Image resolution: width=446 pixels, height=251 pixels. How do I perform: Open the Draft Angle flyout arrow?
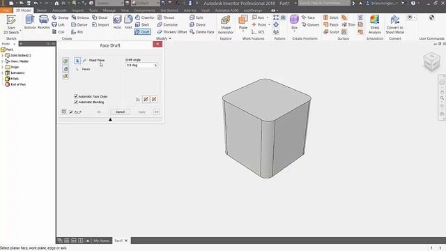(155, 66)
